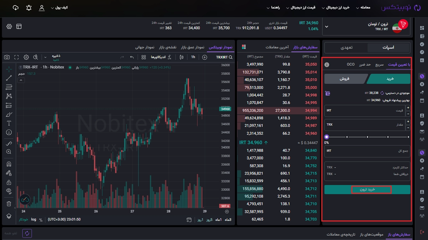
Task: Open notifications bell in header
Action: [x=29, y=7]
